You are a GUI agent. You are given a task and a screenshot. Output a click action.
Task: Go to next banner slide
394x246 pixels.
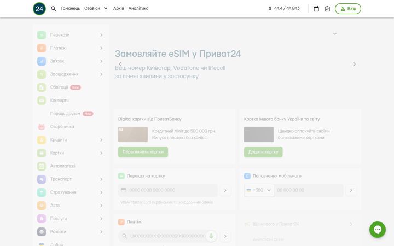(354, 65)
